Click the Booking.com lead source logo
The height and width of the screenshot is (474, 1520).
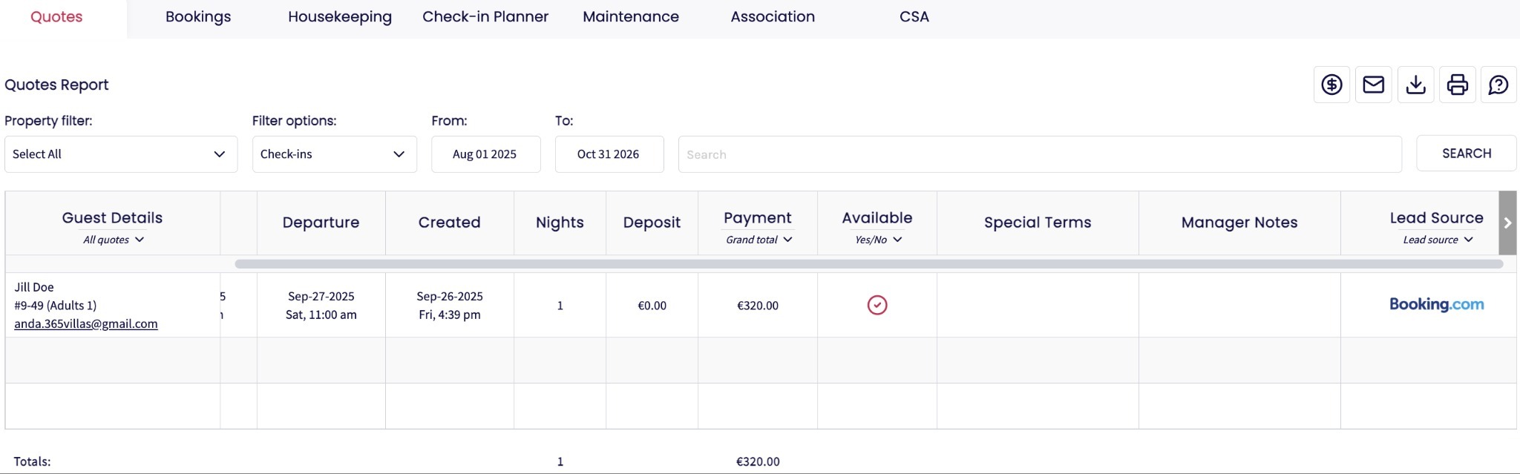(x=1436, y=304)
